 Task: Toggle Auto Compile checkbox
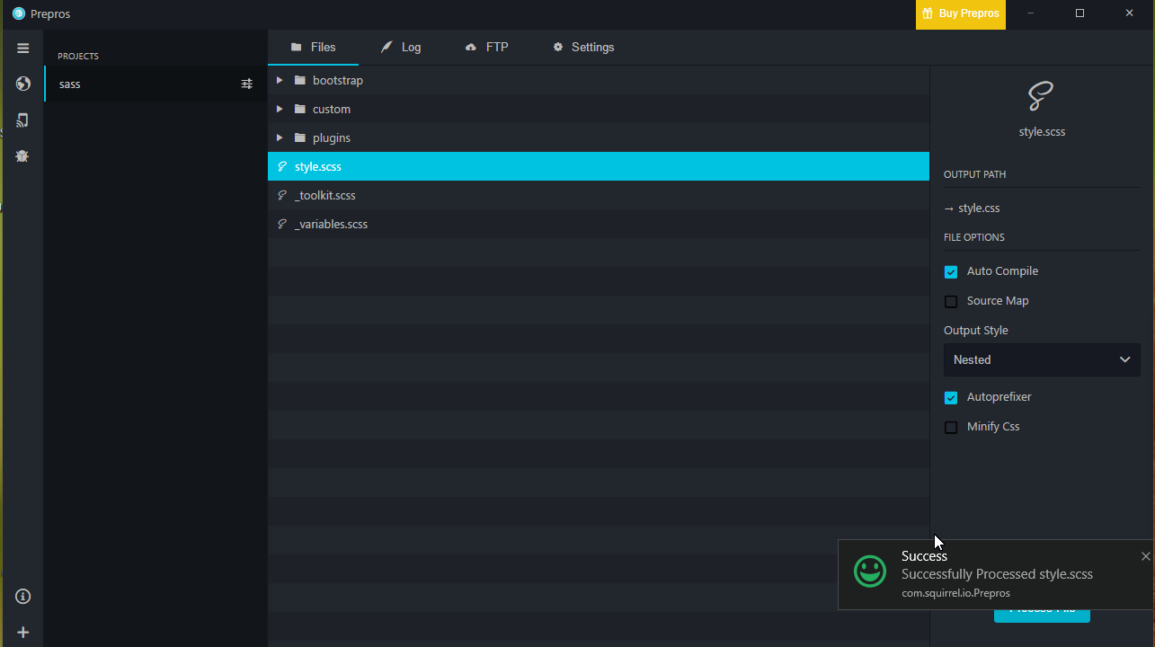coord(951,271)
